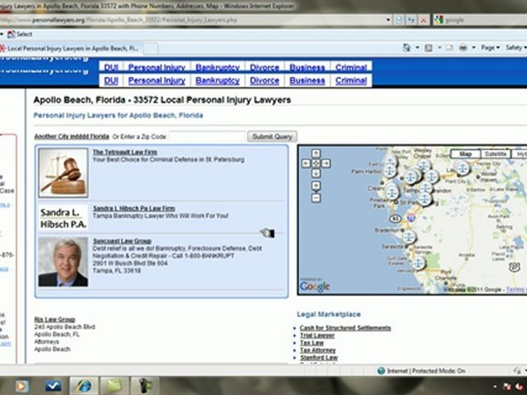Select the Local Personal Injury Lawyers tab
The width and height of the screenshot is (527, 395).
coord(71,48)
